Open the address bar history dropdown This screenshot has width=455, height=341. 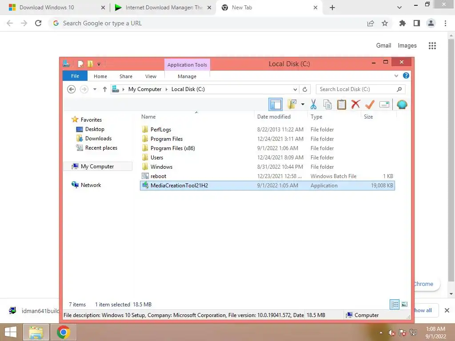295,89
